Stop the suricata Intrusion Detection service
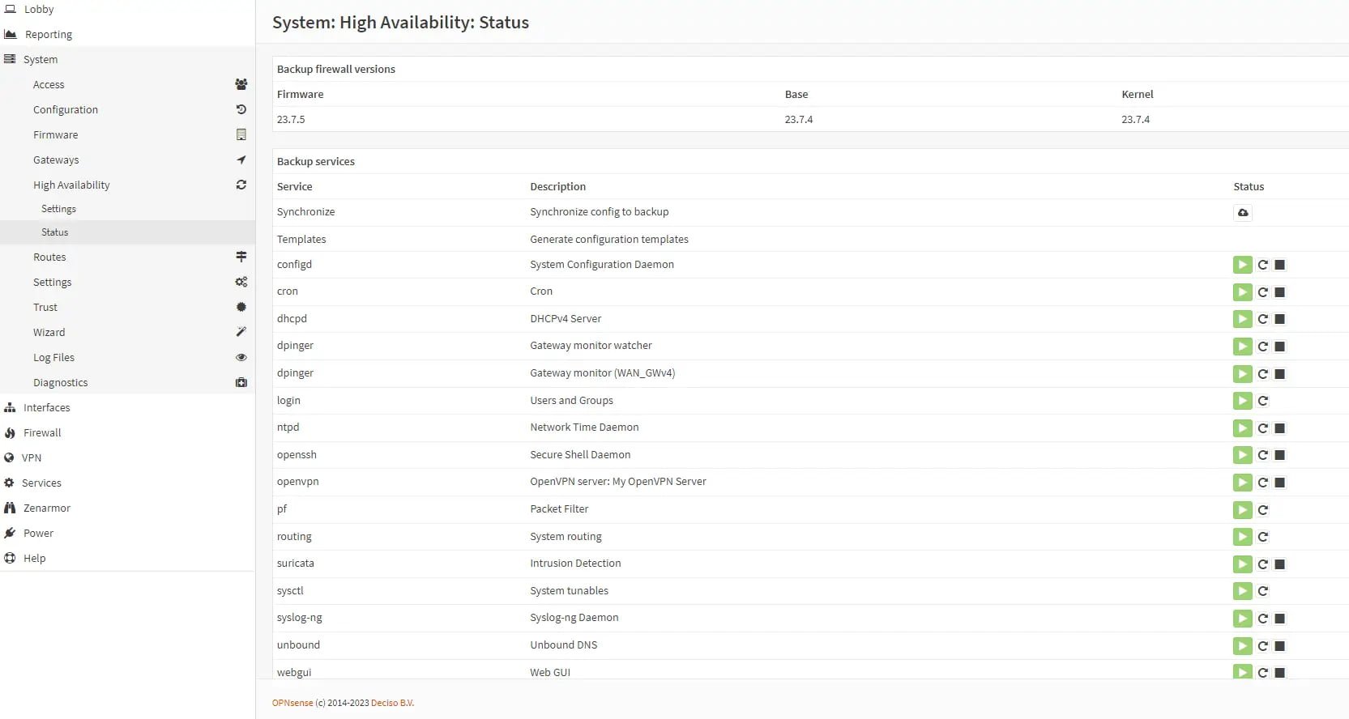This screenshot has width=1349, height=719. [1280, 564]
